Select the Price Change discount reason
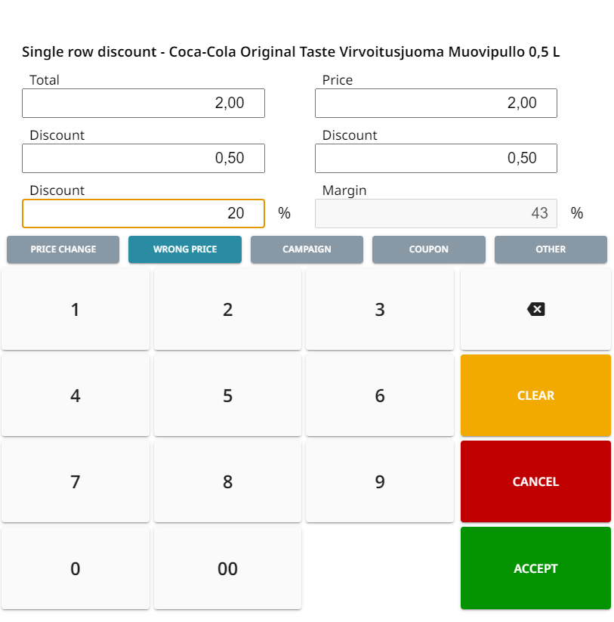Viewport: 614px width, 622px height. click(x=63, y=249)
